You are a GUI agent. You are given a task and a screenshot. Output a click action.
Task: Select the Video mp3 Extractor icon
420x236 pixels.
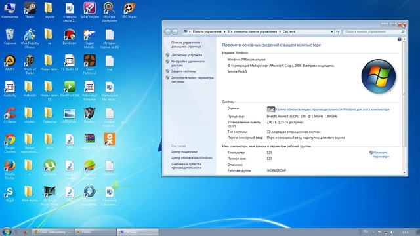point(89,90)
